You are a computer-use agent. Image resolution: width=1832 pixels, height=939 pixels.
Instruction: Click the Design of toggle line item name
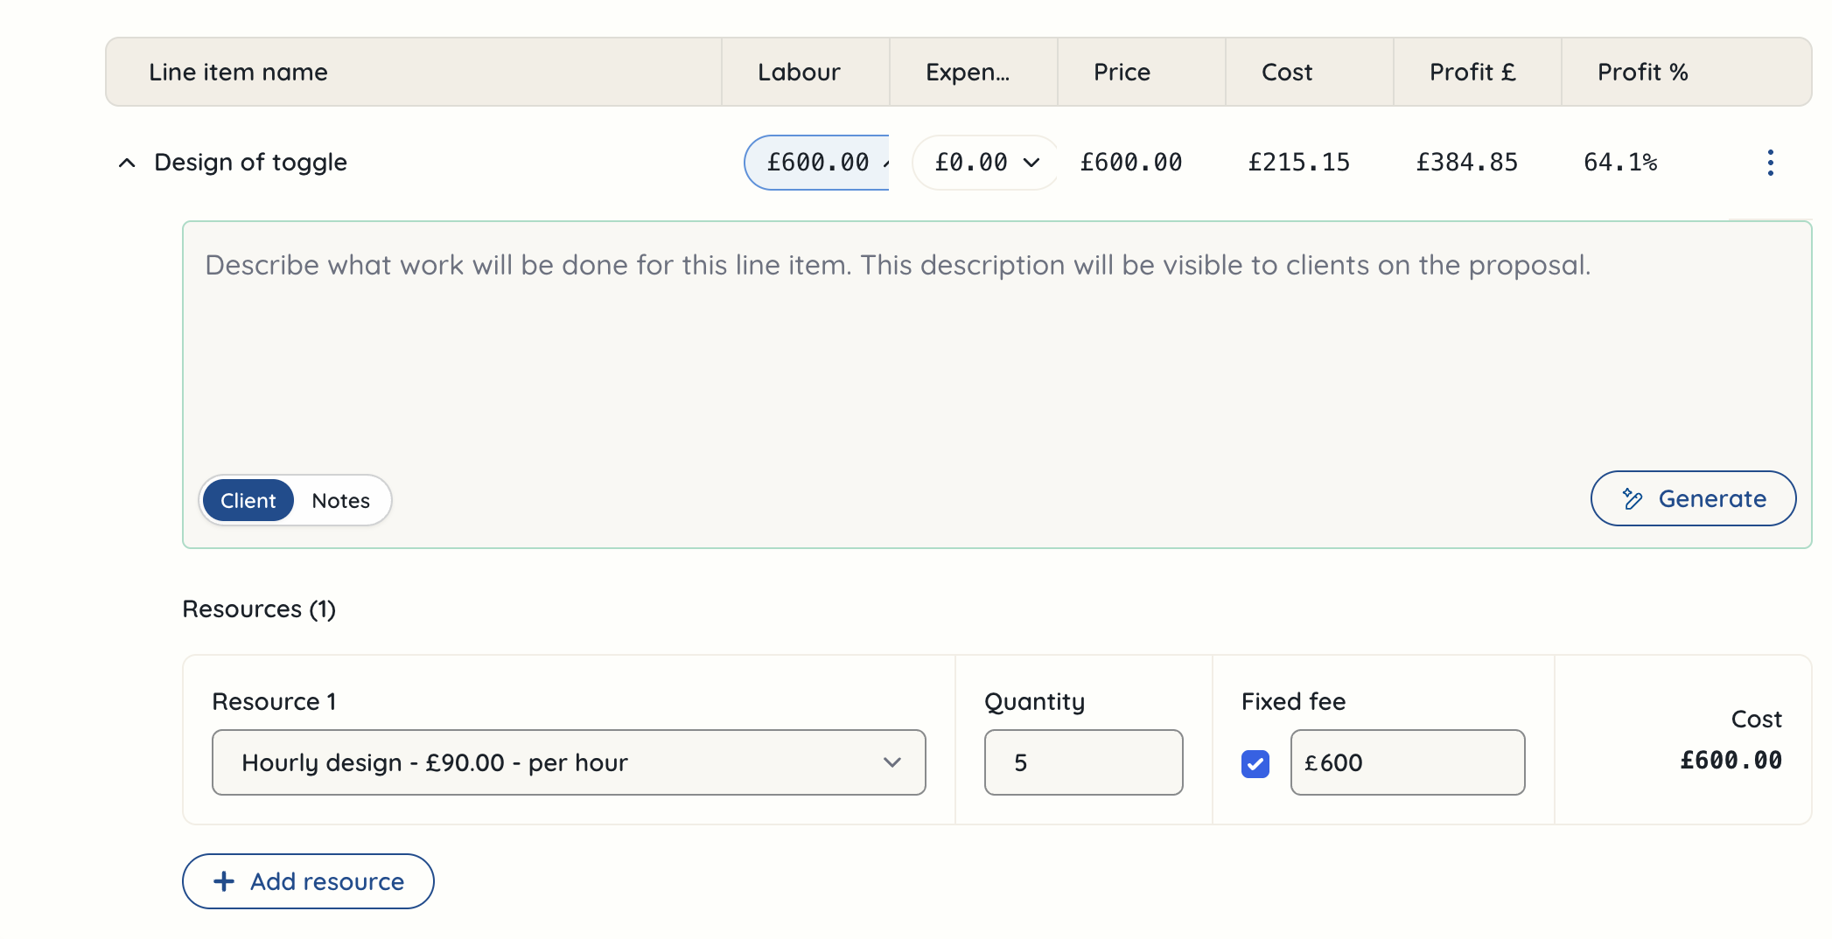pyautogui.click(x=250, y=163)
